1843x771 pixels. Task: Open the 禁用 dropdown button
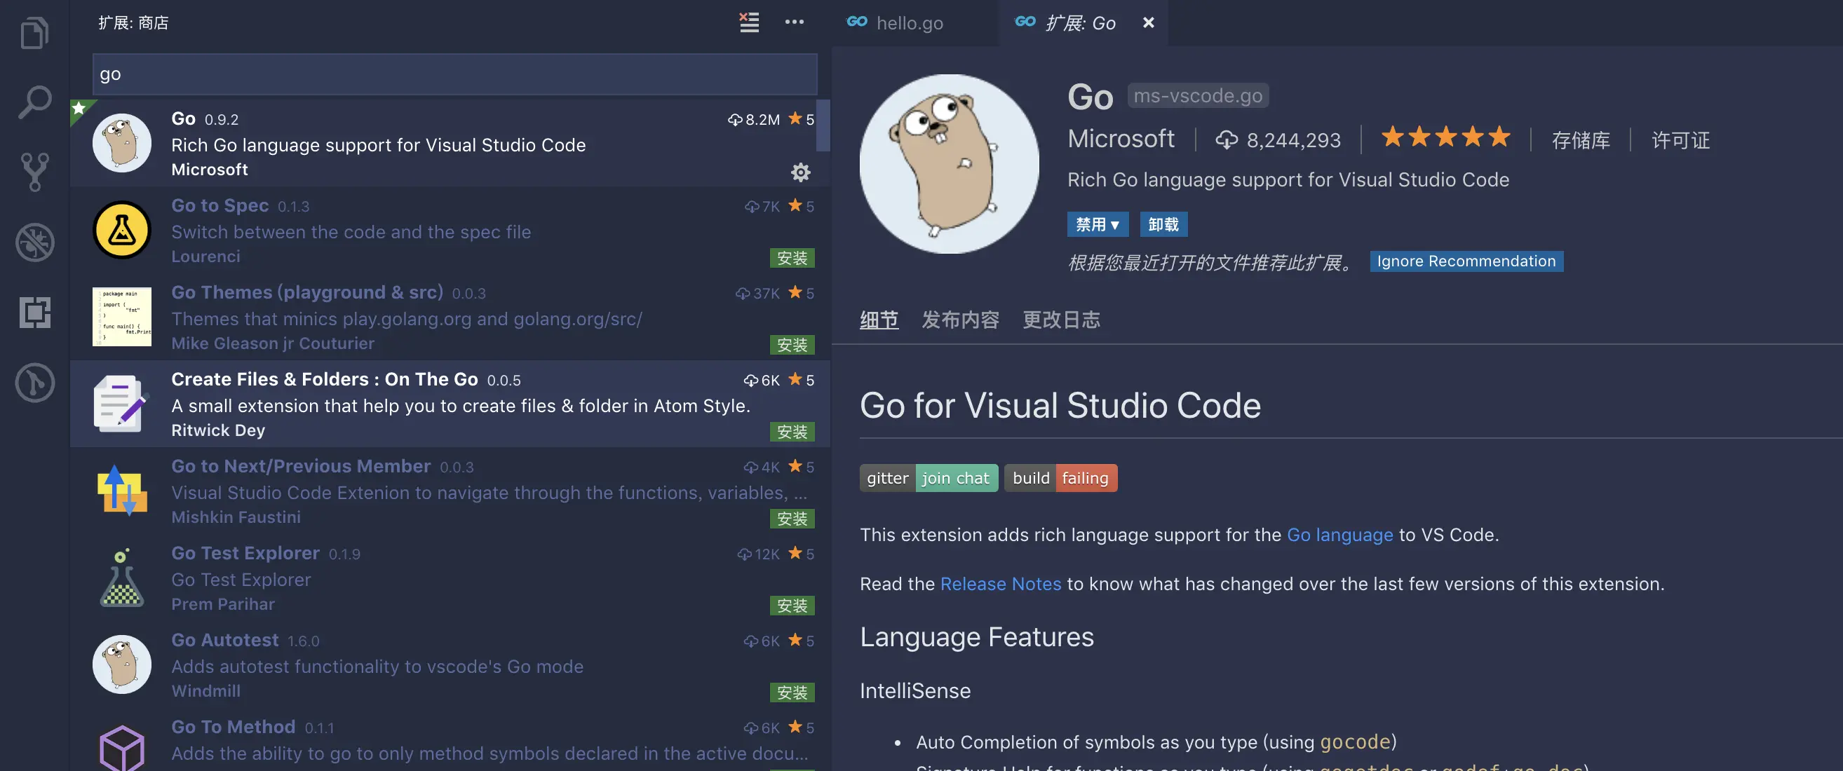click(x=1097, y=224)
